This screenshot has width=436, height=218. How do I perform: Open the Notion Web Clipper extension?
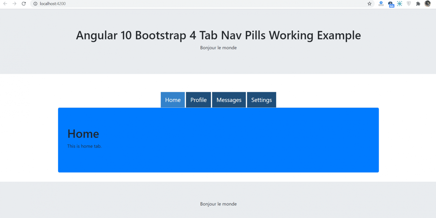[399, 4]
